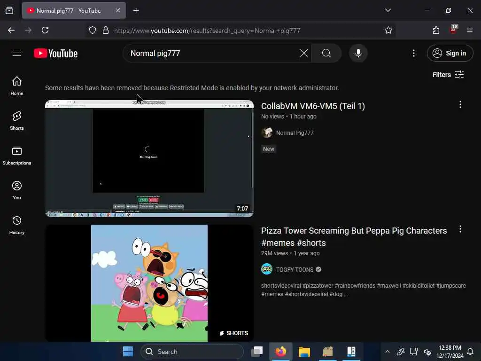
Task: Go back with the browser back arrow
Action: 11,30
